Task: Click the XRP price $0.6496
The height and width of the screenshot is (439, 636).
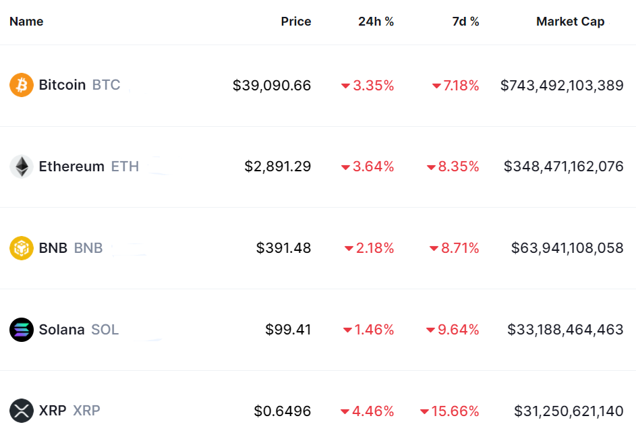Action: coord(283,411)
